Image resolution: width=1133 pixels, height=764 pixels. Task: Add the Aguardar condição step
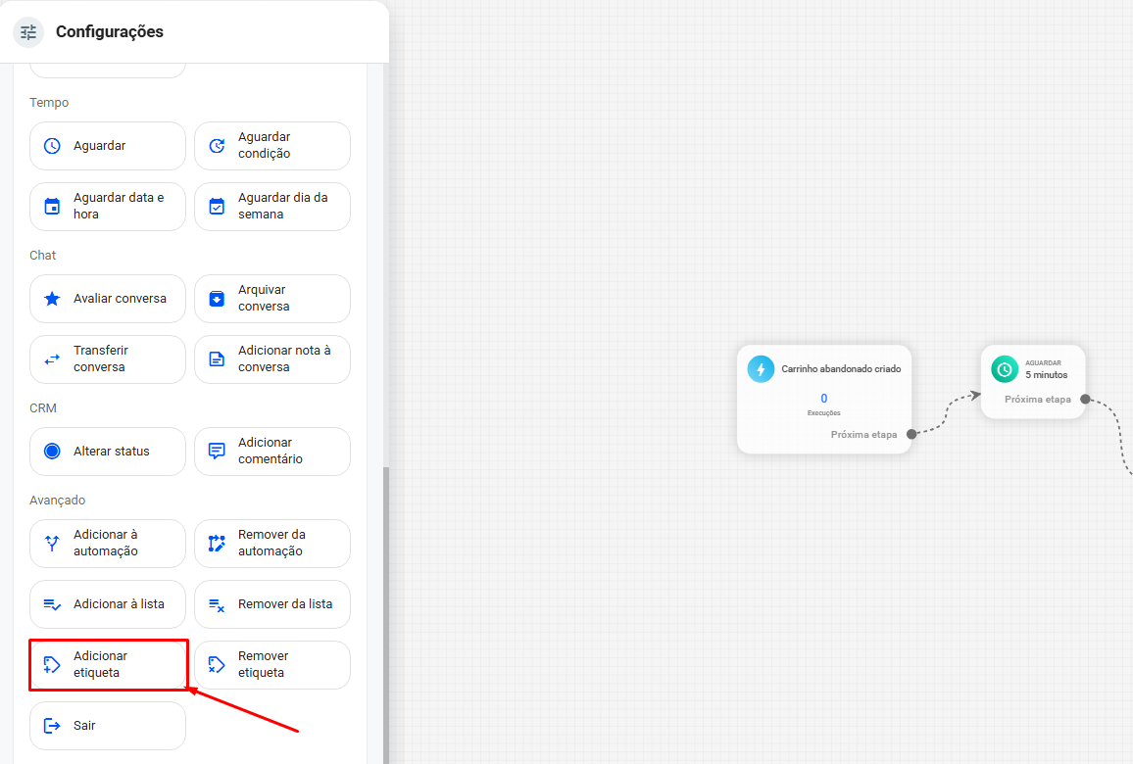tap(272, 146)
